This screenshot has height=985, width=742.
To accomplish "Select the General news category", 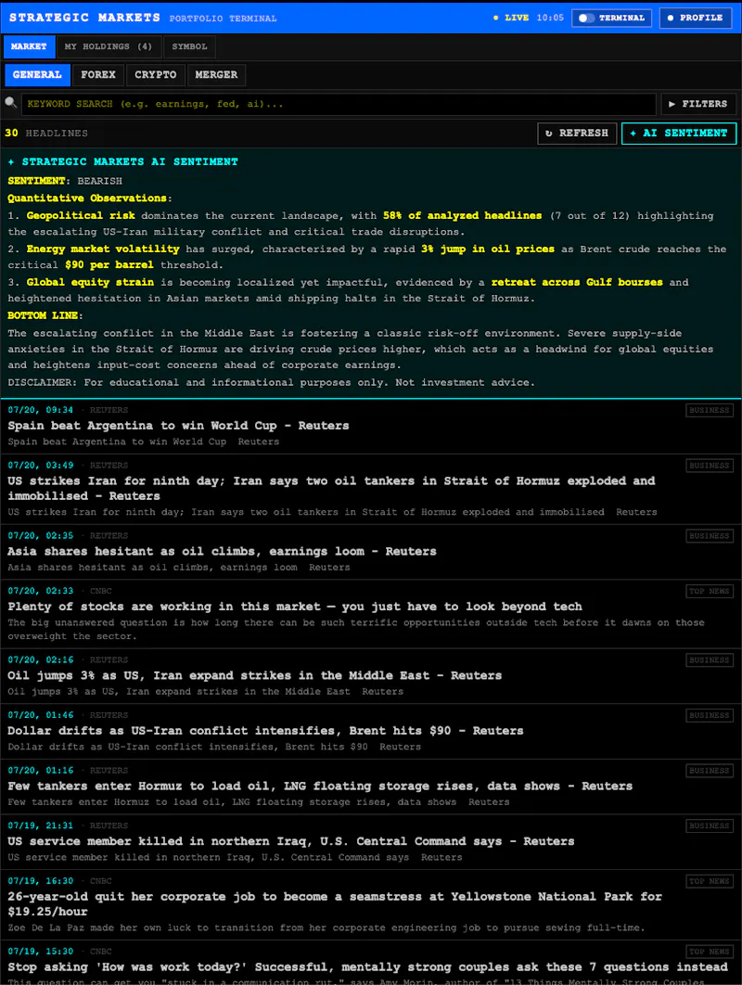I will pos(37,75).
